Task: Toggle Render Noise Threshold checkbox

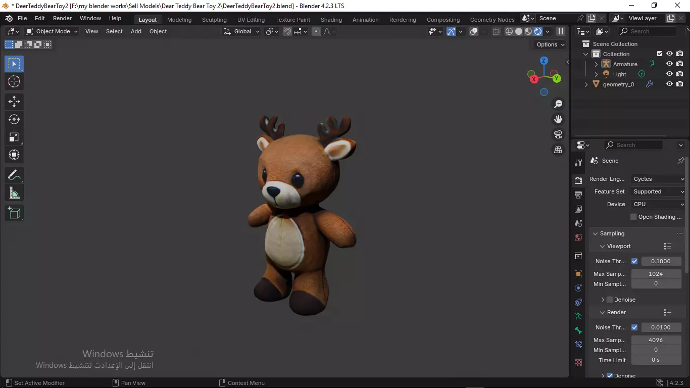Action: 634,327
